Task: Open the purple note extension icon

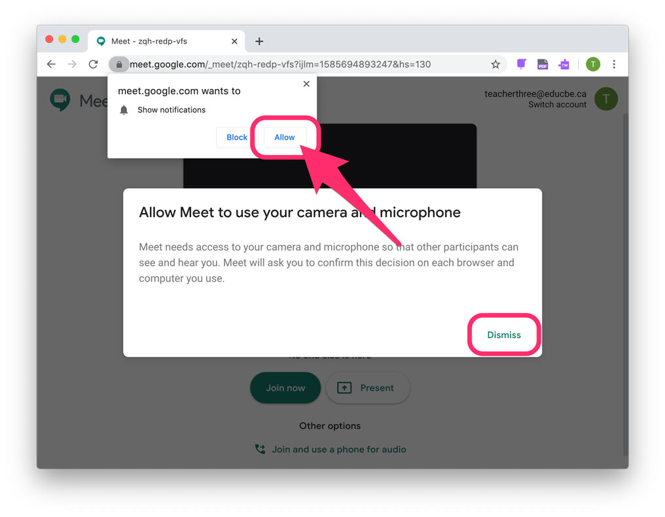Action: point(521,64)
